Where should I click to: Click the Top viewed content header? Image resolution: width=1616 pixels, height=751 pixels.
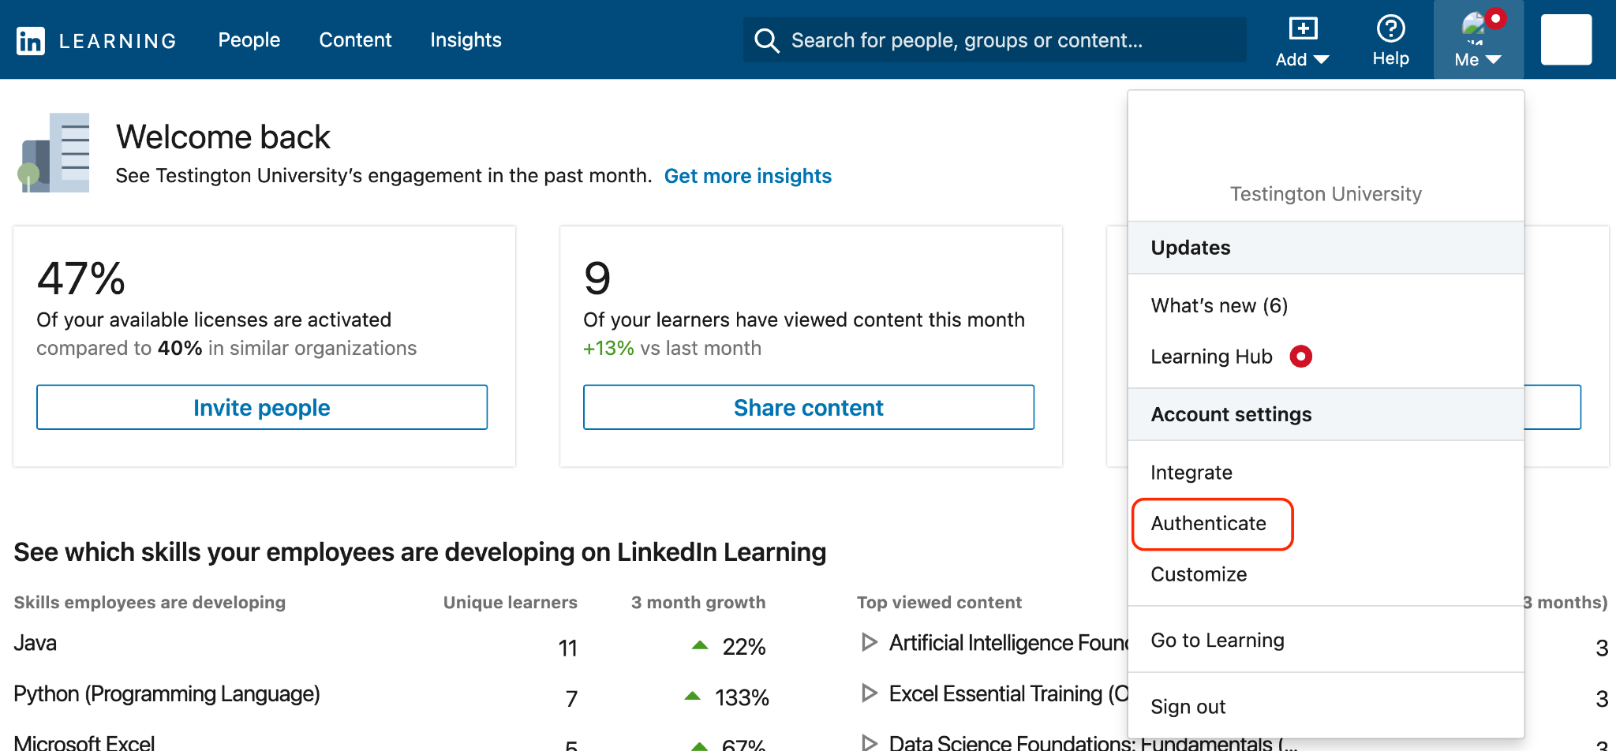(x=939, y=603)
